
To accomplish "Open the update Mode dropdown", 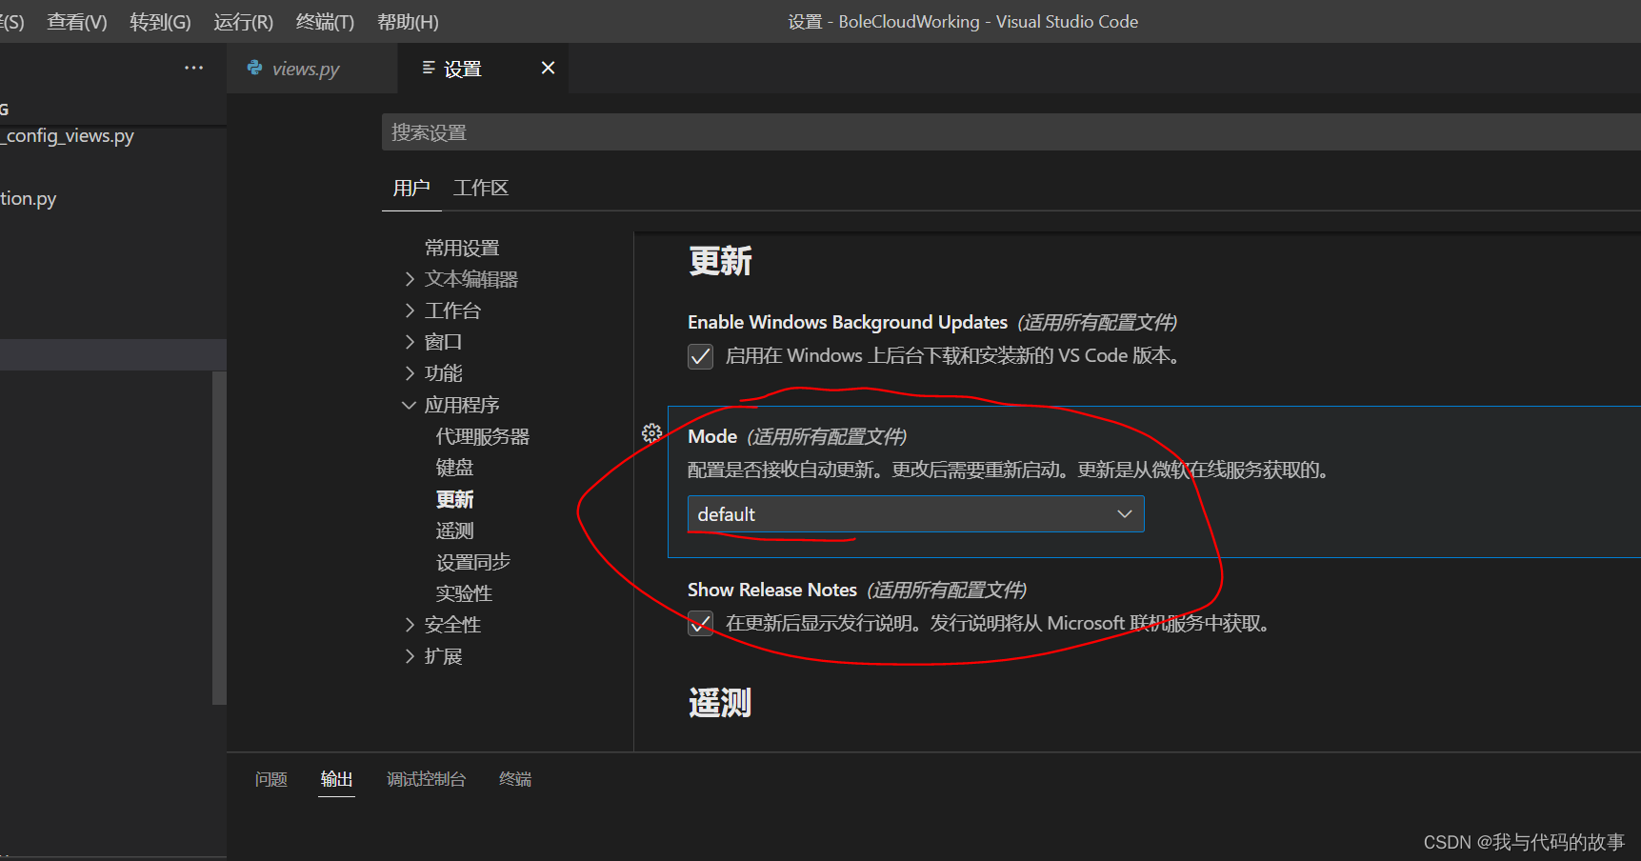I will tap(915, 514).
